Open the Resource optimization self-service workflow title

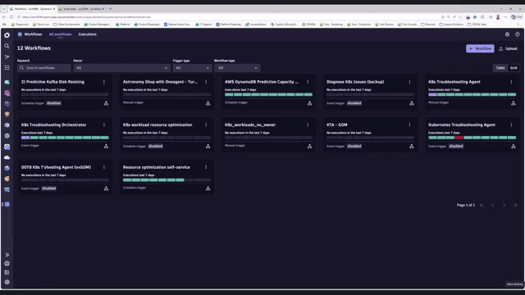click(157, 167)
